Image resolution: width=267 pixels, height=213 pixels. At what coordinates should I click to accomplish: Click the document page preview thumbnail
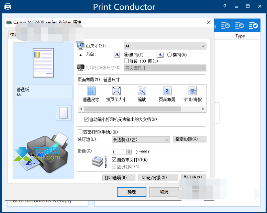tap(43, 63)
